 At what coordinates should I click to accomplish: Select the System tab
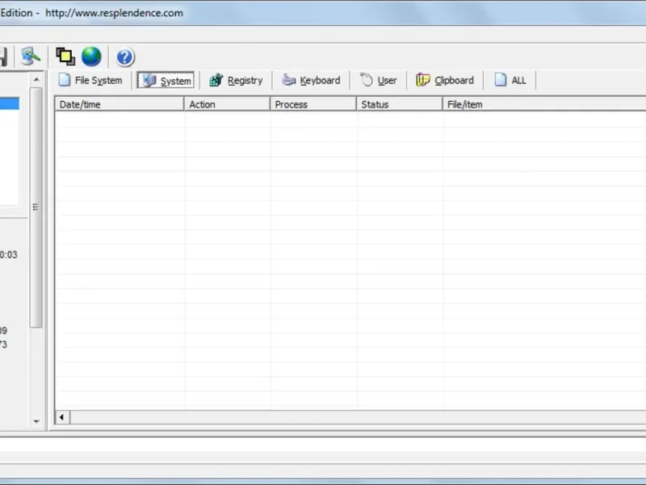166,80
